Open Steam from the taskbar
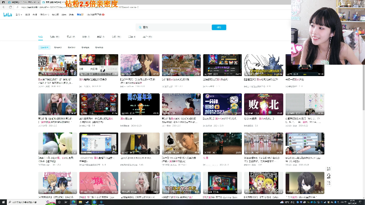The height and width of the screenshot is (205, 365). tap(87, 202)
